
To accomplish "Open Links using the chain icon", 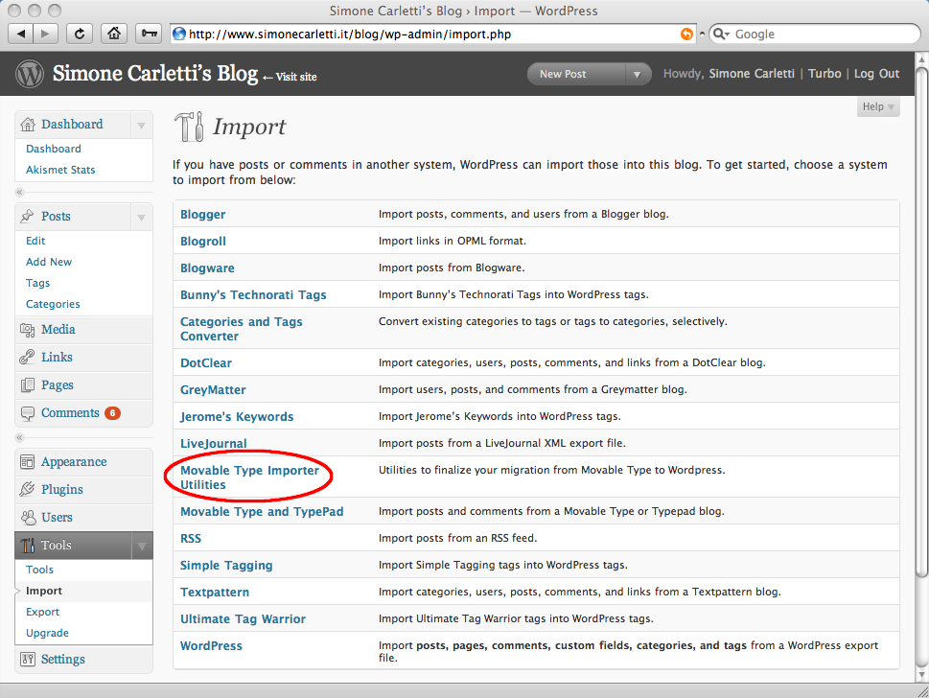I will pos(28,357).
